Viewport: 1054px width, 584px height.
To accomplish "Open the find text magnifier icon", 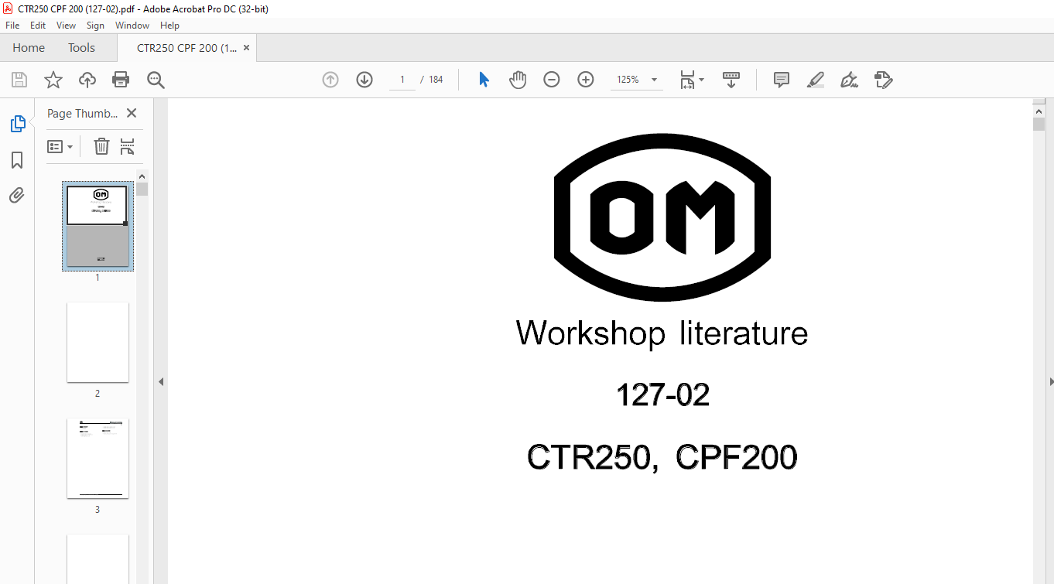I will pos(156,80).
